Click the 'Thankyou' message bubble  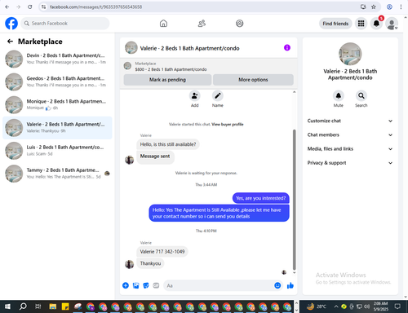point(150,263)
